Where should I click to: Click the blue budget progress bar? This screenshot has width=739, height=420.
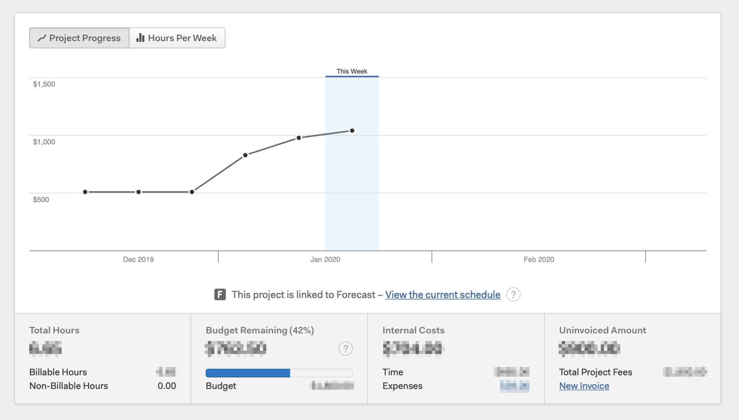(248, 373)
